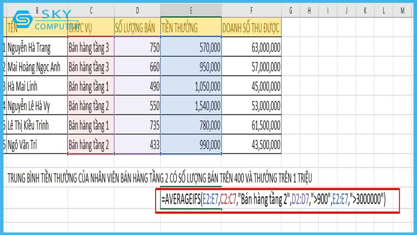The height and width of the screenshot is (235, 417).
Task: Select the column C header
Action: [x=91, y=11]
